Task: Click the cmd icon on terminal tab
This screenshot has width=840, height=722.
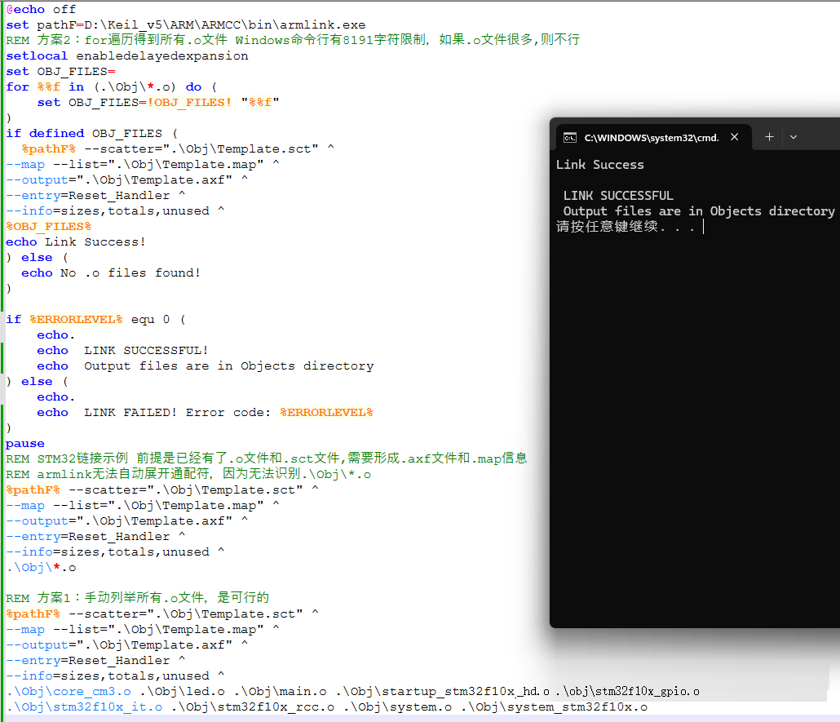Action: pos(571,137)
